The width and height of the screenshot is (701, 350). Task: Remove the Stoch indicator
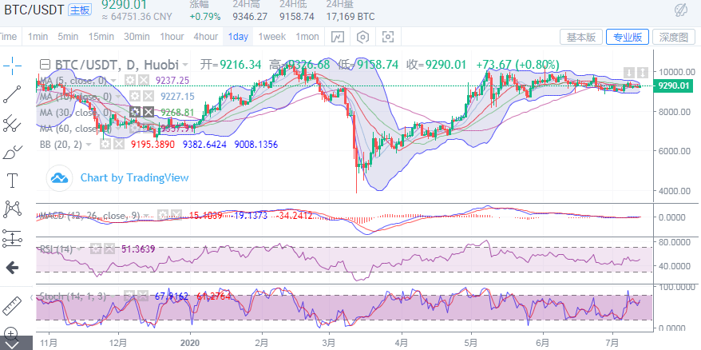143,296
